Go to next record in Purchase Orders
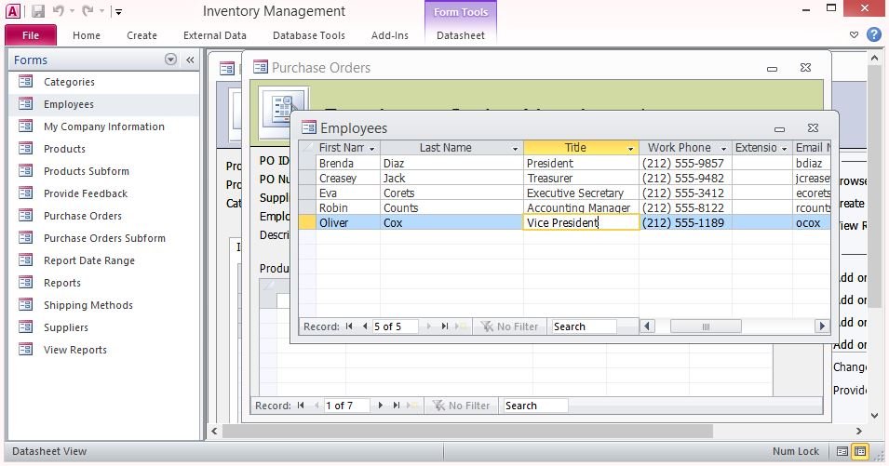 [380, 406]
